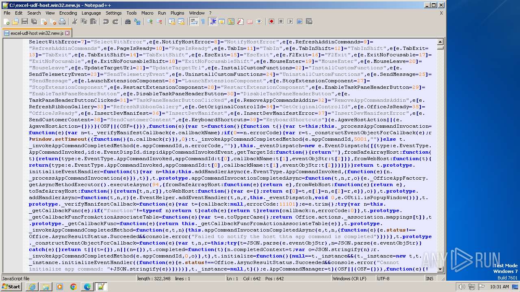Zoom in with the magnifier plus icon

(150, 21)
